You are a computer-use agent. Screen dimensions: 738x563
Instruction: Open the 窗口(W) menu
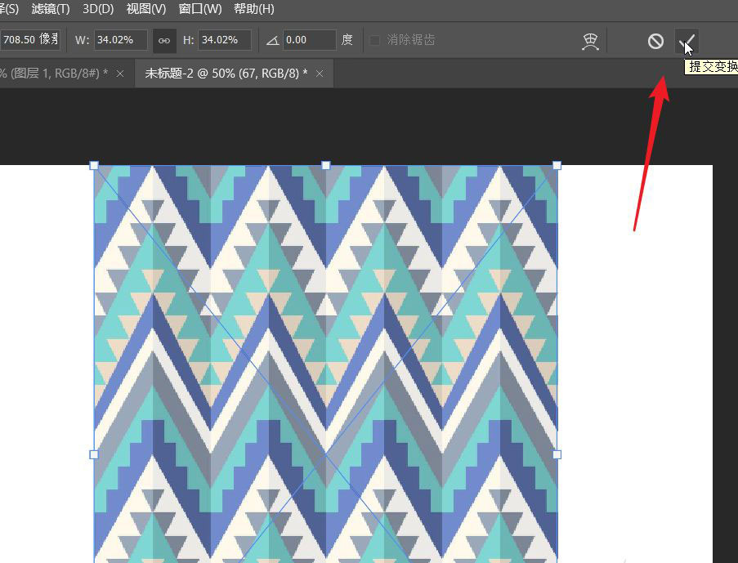(x=200, y=9)
